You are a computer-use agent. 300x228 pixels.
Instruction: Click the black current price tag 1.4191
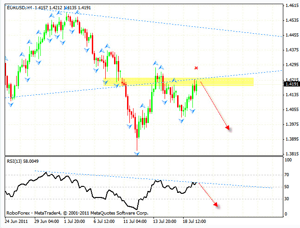292,84
